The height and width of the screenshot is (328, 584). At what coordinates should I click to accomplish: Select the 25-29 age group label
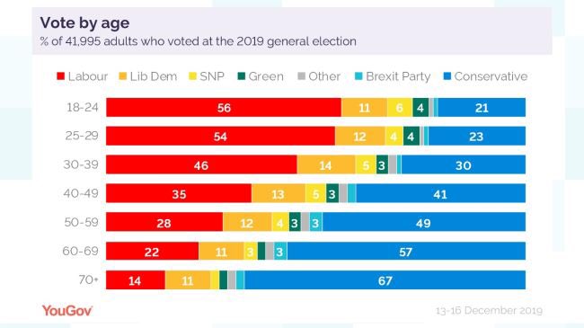[82, 136]
